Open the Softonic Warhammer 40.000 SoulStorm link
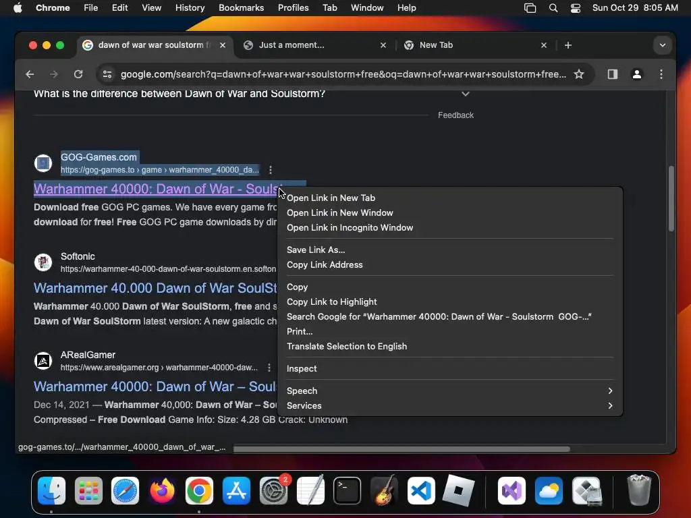 point(155,288)
